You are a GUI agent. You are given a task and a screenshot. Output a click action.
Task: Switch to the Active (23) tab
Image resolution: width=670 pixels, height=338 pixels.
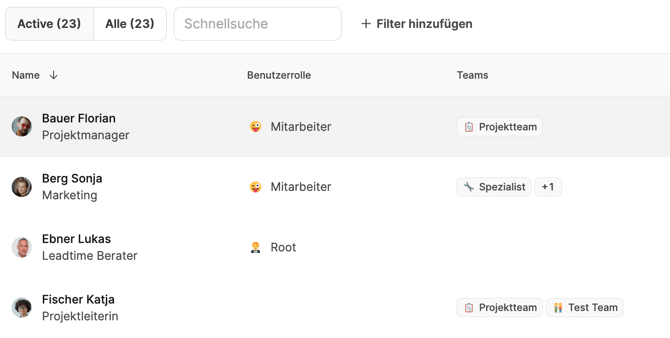[x=49, y=24]
